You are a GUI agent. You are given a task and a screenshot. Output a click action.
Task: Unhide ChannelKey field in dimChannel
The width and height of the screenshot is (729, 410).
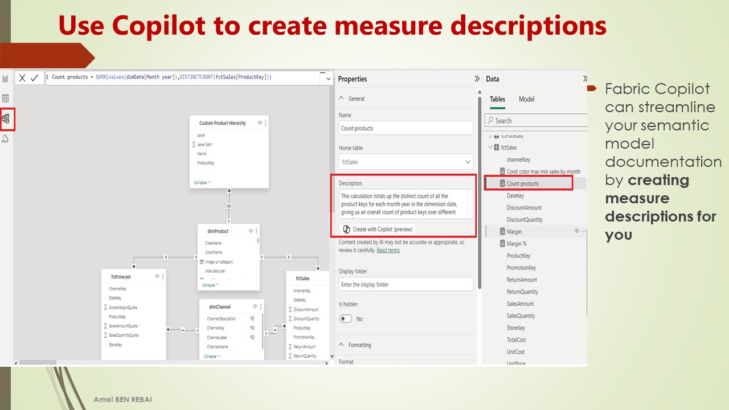point(252,328)
